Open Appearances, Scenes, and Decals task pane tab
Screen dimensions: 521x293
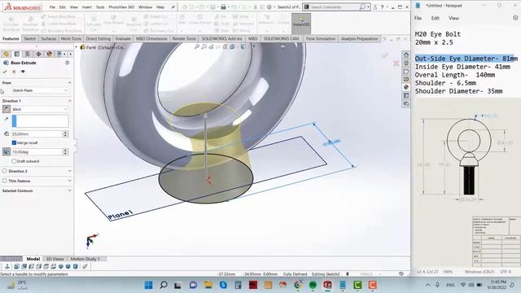tap(406, 87)
